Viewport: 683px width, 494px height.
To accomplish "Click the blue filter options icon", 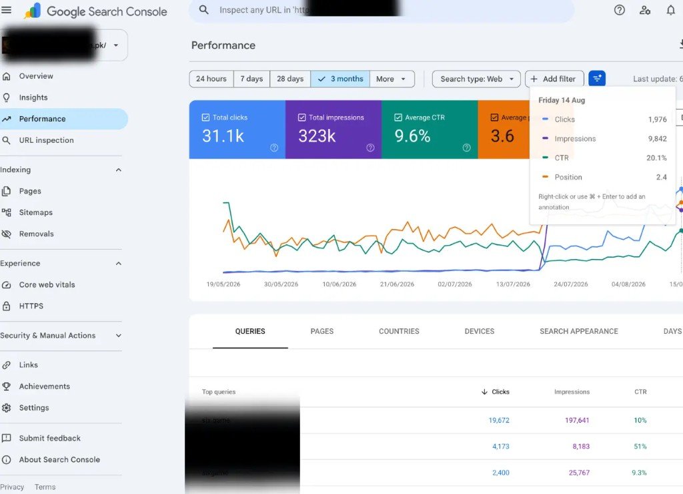I will coord(597,79).
